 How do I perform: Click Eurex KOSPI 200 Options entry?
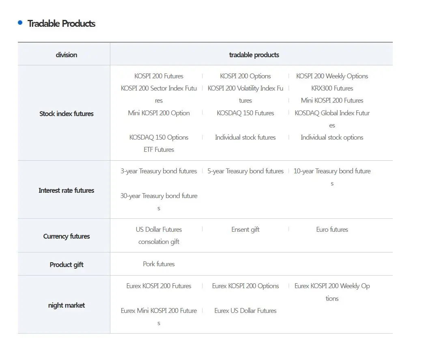pos(245,286)
